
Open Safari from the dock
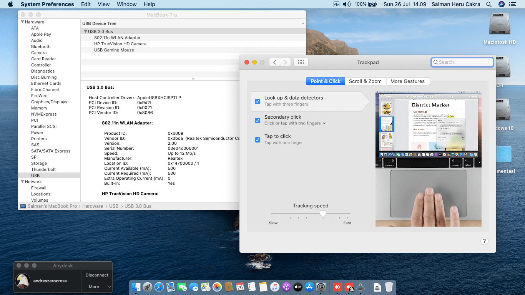159,287
